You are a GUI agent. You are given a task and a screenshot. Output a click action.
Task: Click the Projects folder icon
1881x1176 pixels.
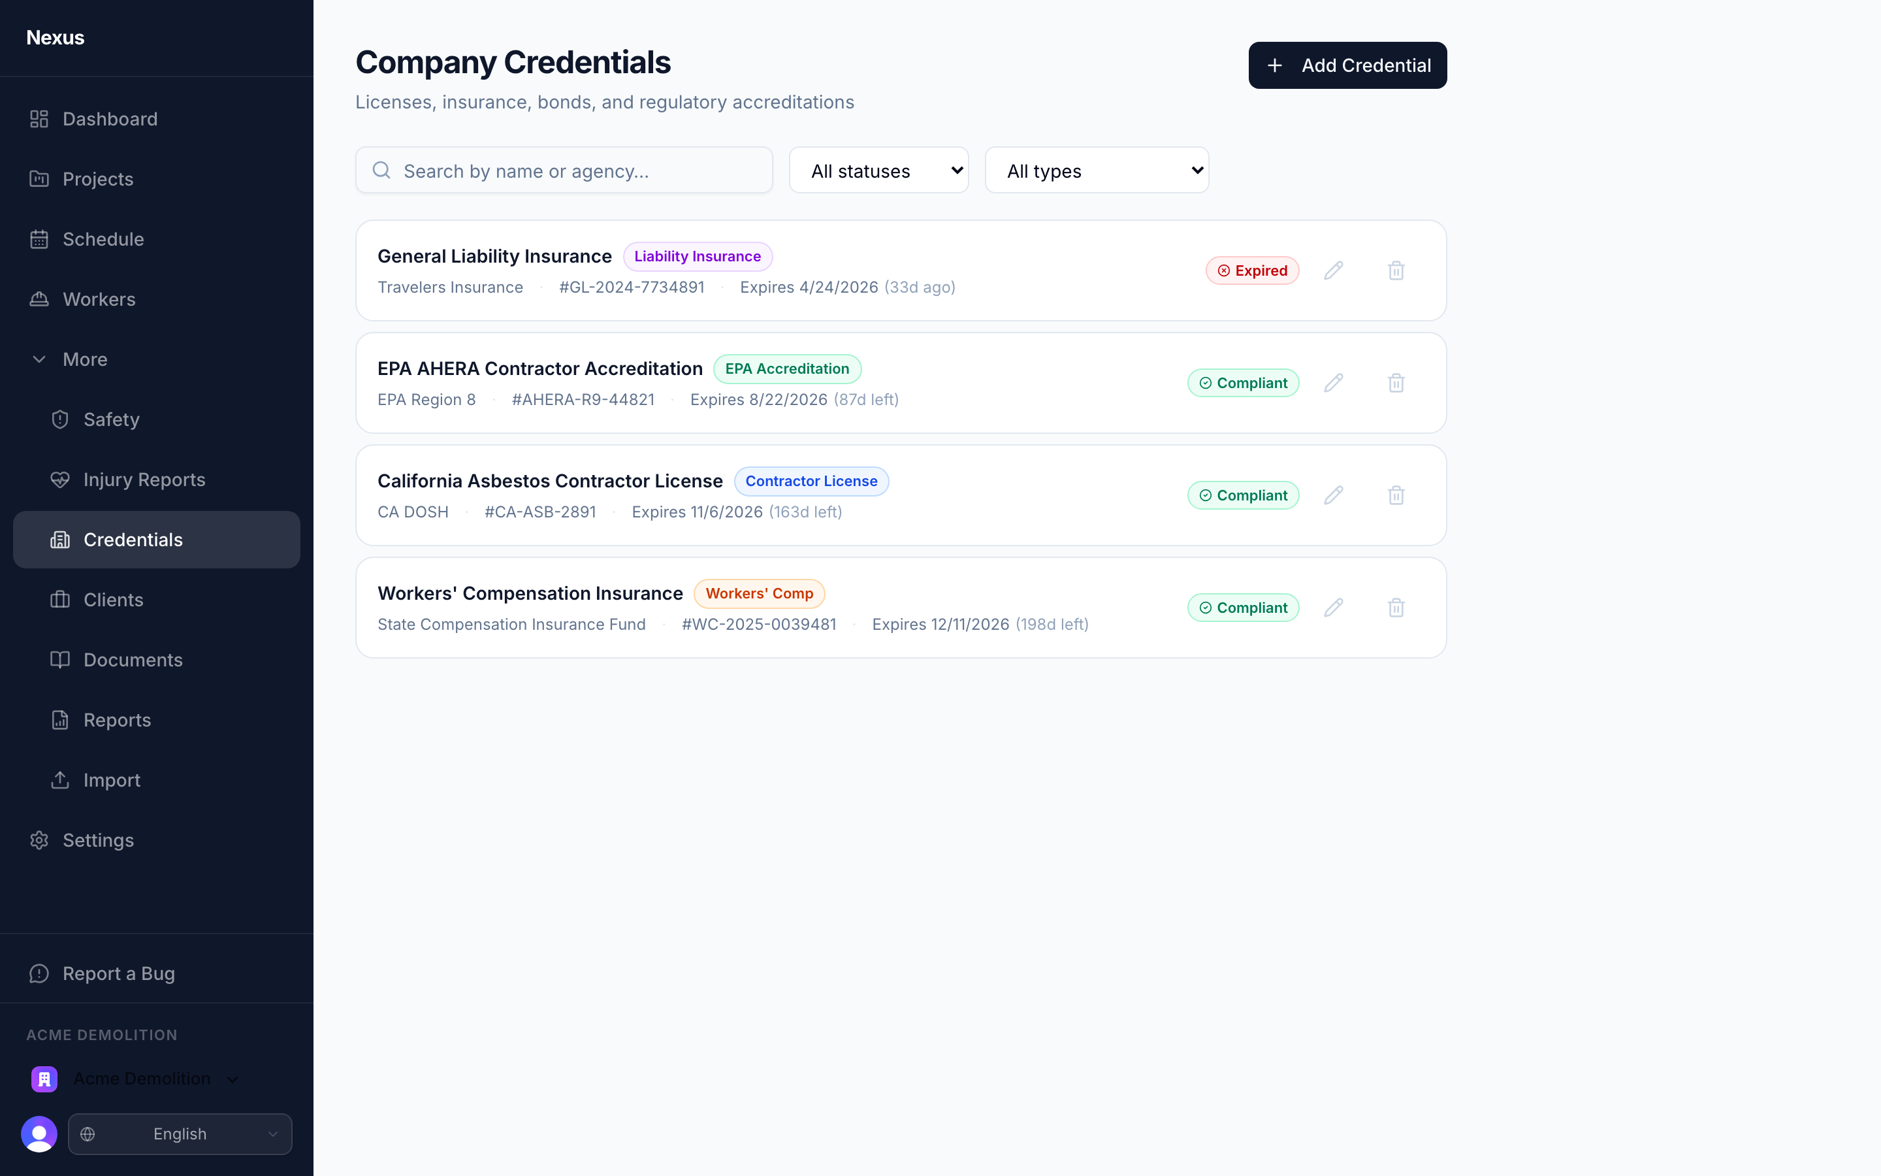pos(39,179)
